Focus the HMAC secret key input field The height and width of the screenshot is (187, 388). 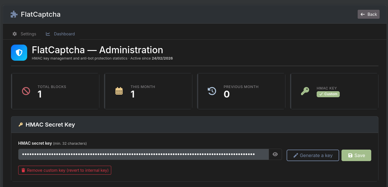[x=143, y=154]
